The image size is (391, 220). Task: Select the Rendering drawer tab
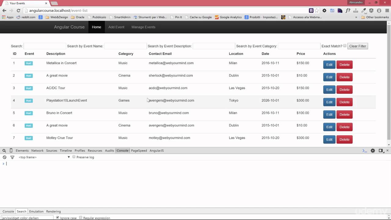[53, 211]
